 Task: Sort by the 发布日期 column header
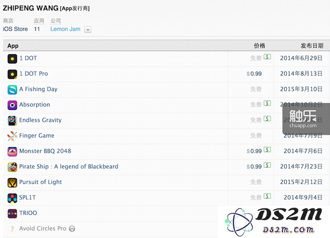tap(312, 46)
